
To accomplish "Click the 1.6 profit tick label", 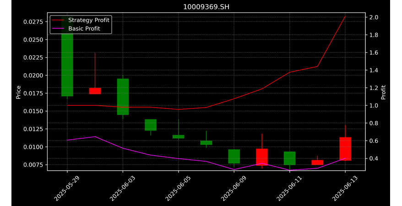I will (374, 53).
